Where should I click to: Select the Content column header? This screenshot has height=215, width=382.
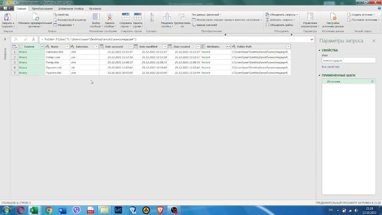point(29,47)
